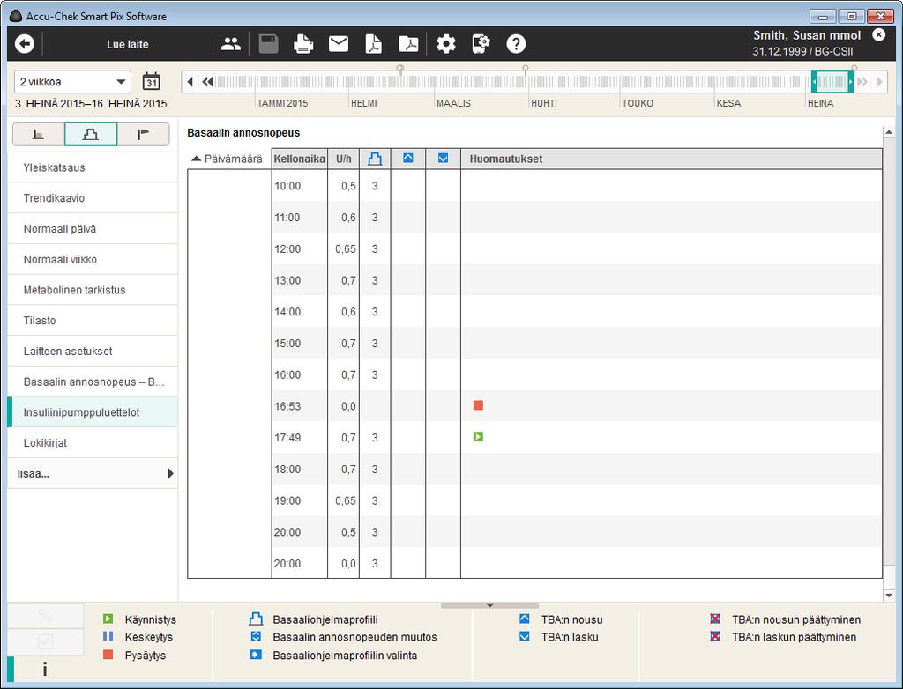Viewport: 903px width, 689px height.
Task: Click the TBR increase column header icon
Action: click(408, 158)
